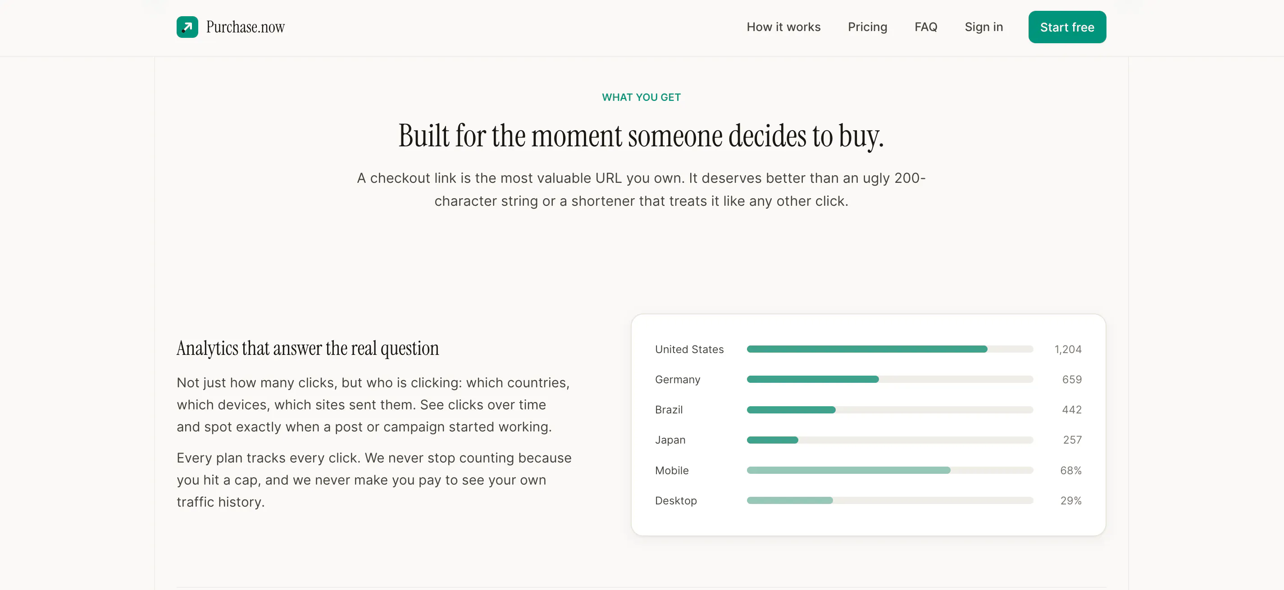Screen dimensions: 1284x590
Task: Open the How it works page
Action: coord(783,27)
